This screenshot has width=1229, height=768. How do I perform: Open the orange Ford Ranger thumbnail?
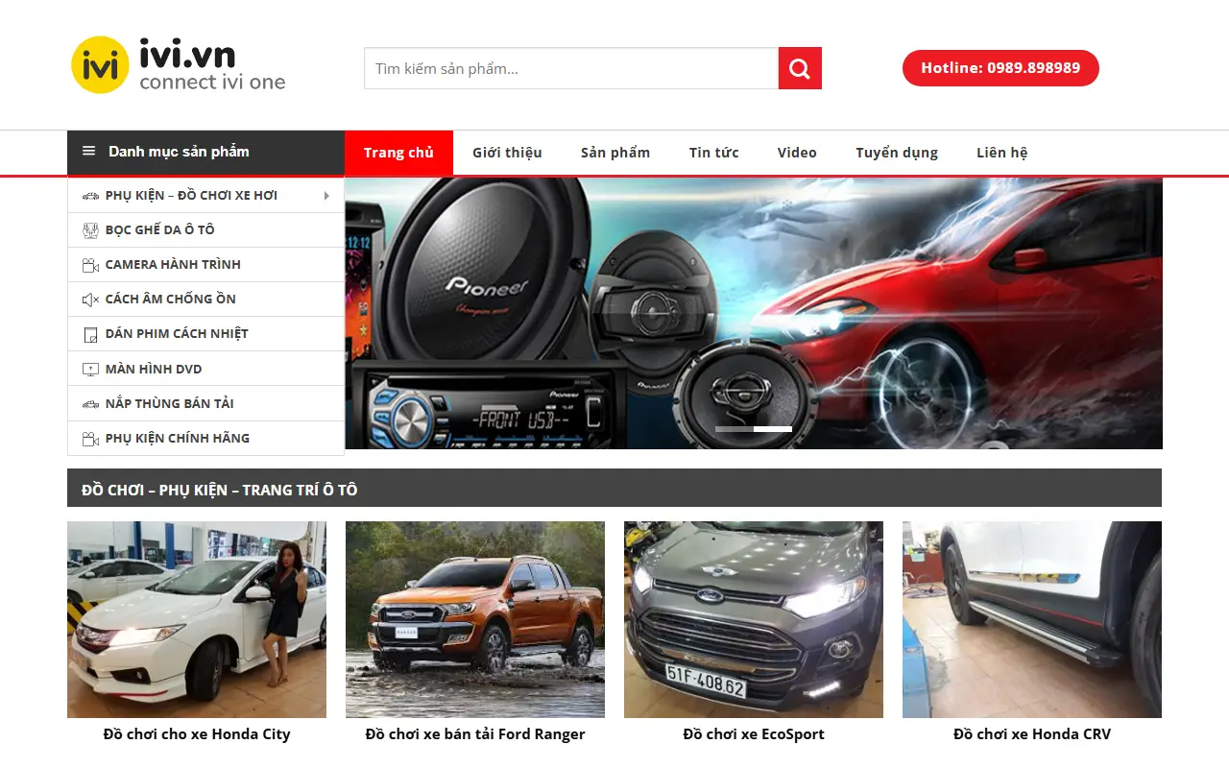tap(475, 619)
